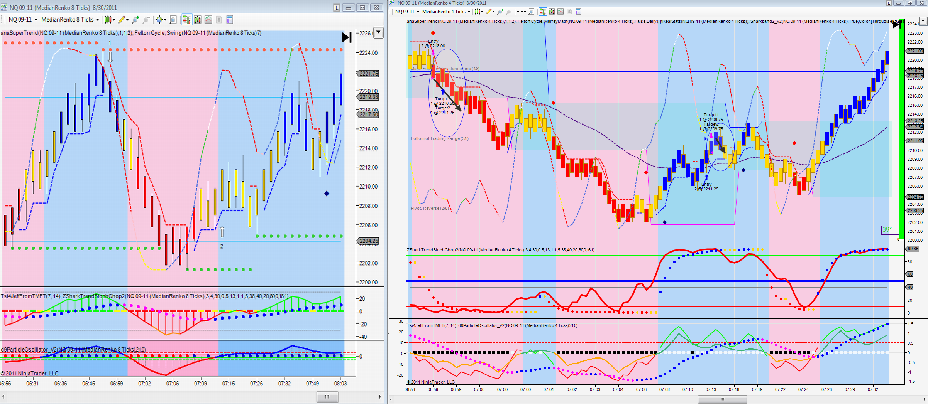Click the 8 Ticks chart window title icon

point(4,7)
